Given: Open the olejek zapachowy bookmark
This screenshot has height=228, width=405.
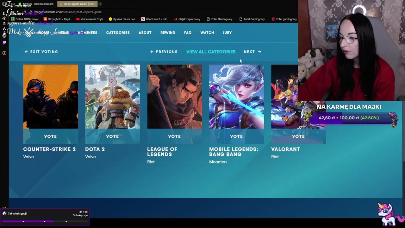Looking at the screenshot, I should 188,19.
